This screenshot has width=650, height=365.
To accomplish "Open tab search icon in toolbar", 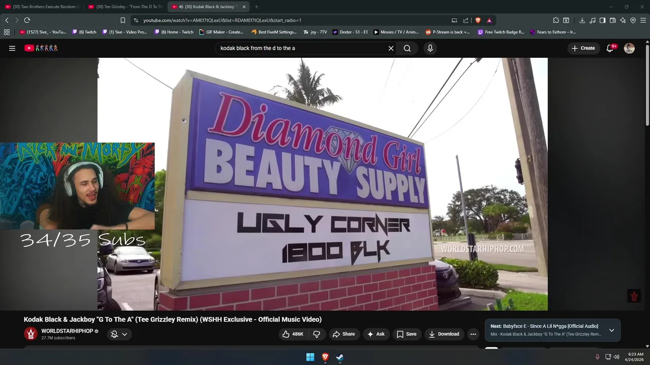I will [x=566, y=20].
